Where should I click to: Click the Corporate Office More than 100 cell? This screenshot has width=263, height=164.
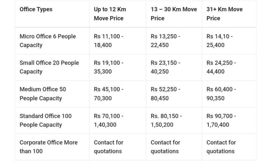coord(49,147)
